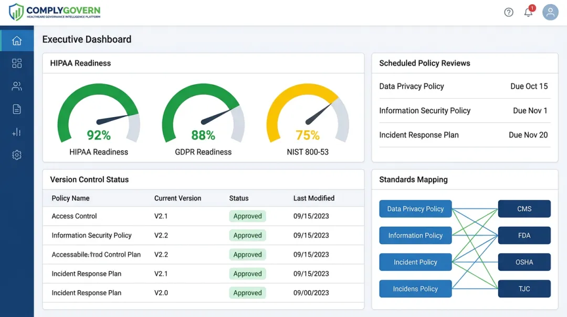
Task: Click Approved badge in V2.0 row
Action: tap(247, 293)
